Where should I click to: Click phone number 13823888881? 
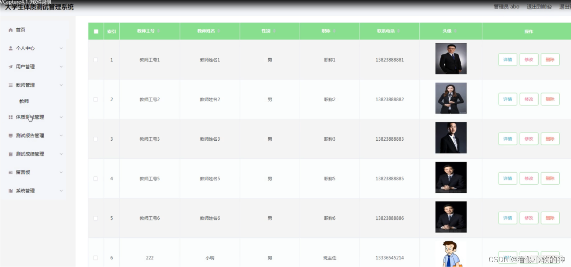pyautogui.click(x=390, y=60)
